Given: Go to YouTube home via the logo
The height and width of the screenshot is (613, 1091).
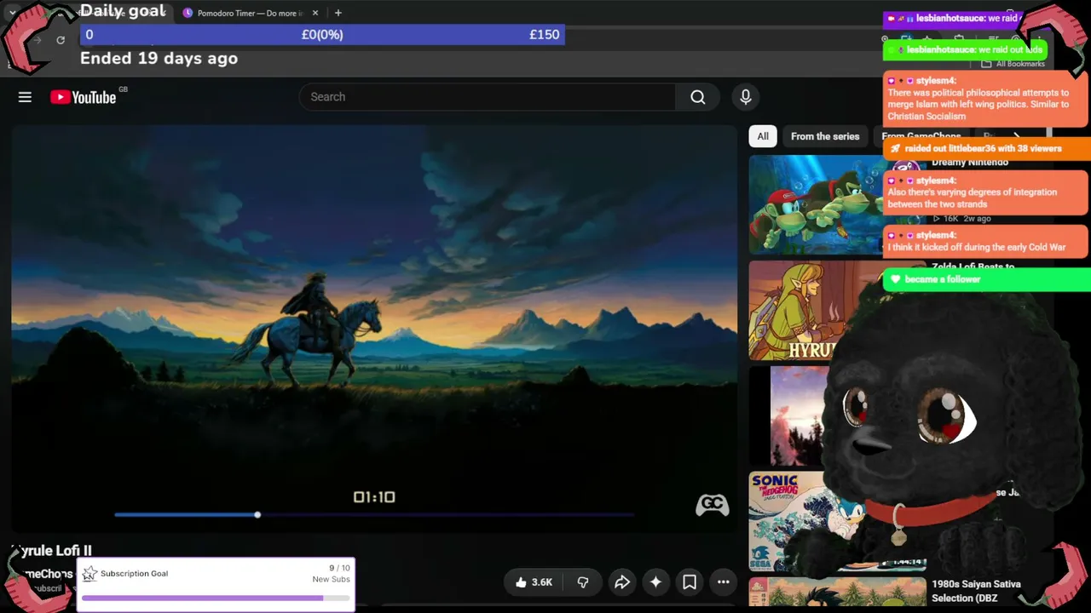Looking at the screenshot, I should [x=83, y=97].
